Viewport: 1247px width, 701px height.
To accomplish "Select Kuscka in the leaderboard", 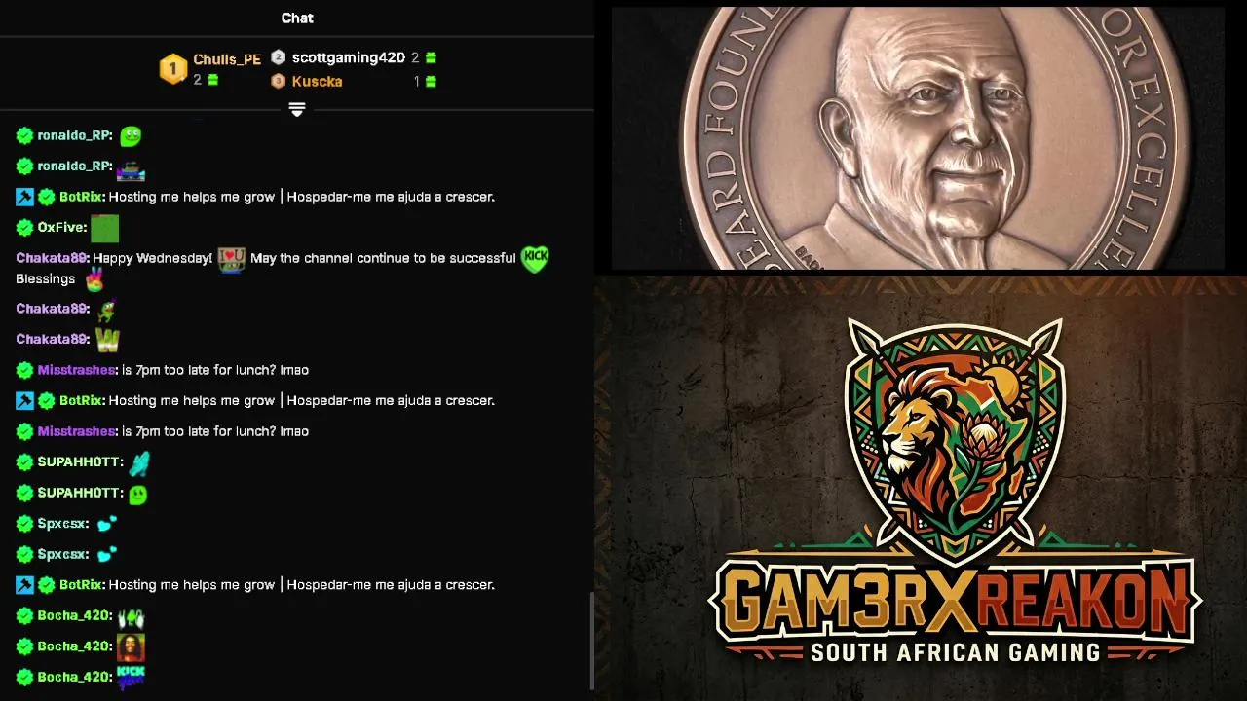I will tap(317, 82).
